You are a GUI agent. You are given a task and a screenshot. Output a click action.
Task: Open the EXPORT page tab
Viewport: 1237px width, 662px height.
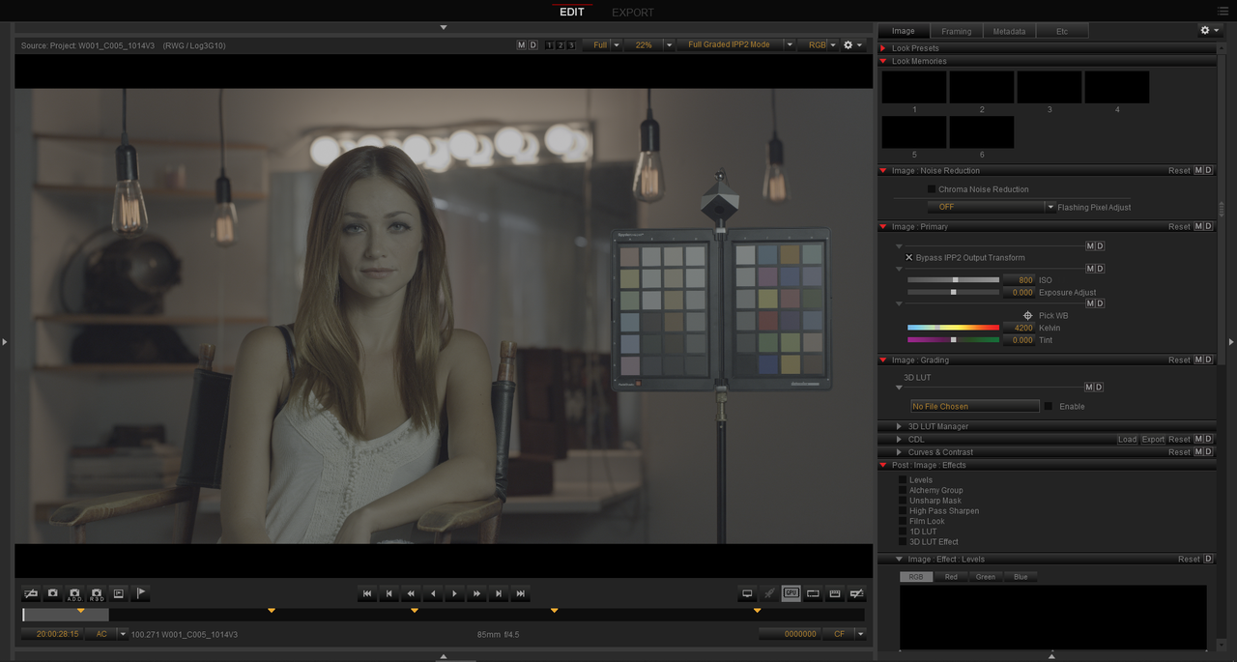click(x=633, y=13)
